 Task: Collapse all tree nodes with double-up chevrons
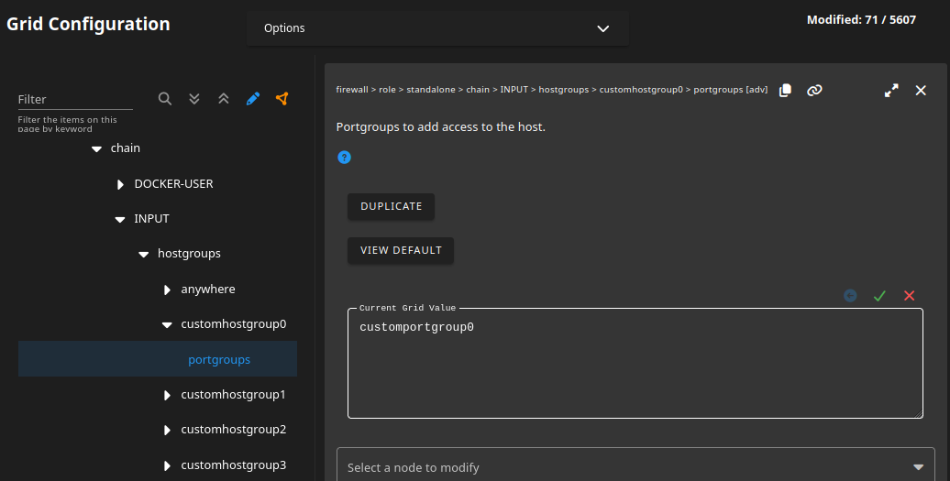pyautogui.click(x=224, y=99)
